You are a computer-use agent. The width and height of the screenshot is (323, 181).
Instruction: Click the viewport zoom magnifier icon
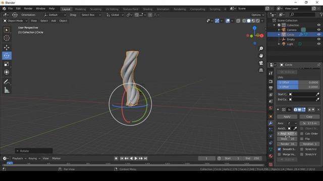pyautogui.click(x=261, y=48)
